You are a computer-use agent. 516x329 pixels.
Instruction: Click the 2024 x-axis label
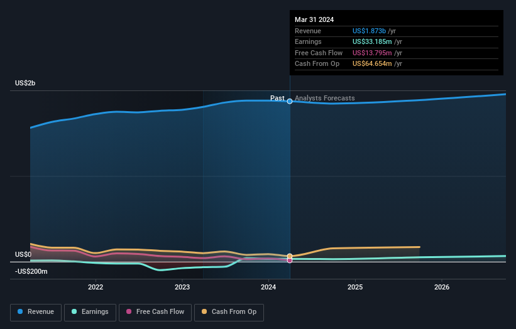pyautogui.click(x=268, y=288)
